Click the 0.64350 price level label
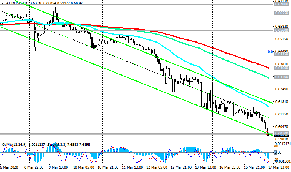 coord(281,54)
